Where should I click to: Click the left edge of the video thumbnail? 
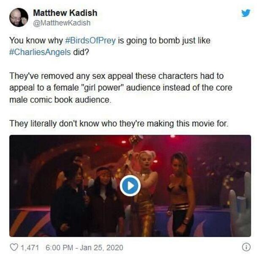point(13,186)
